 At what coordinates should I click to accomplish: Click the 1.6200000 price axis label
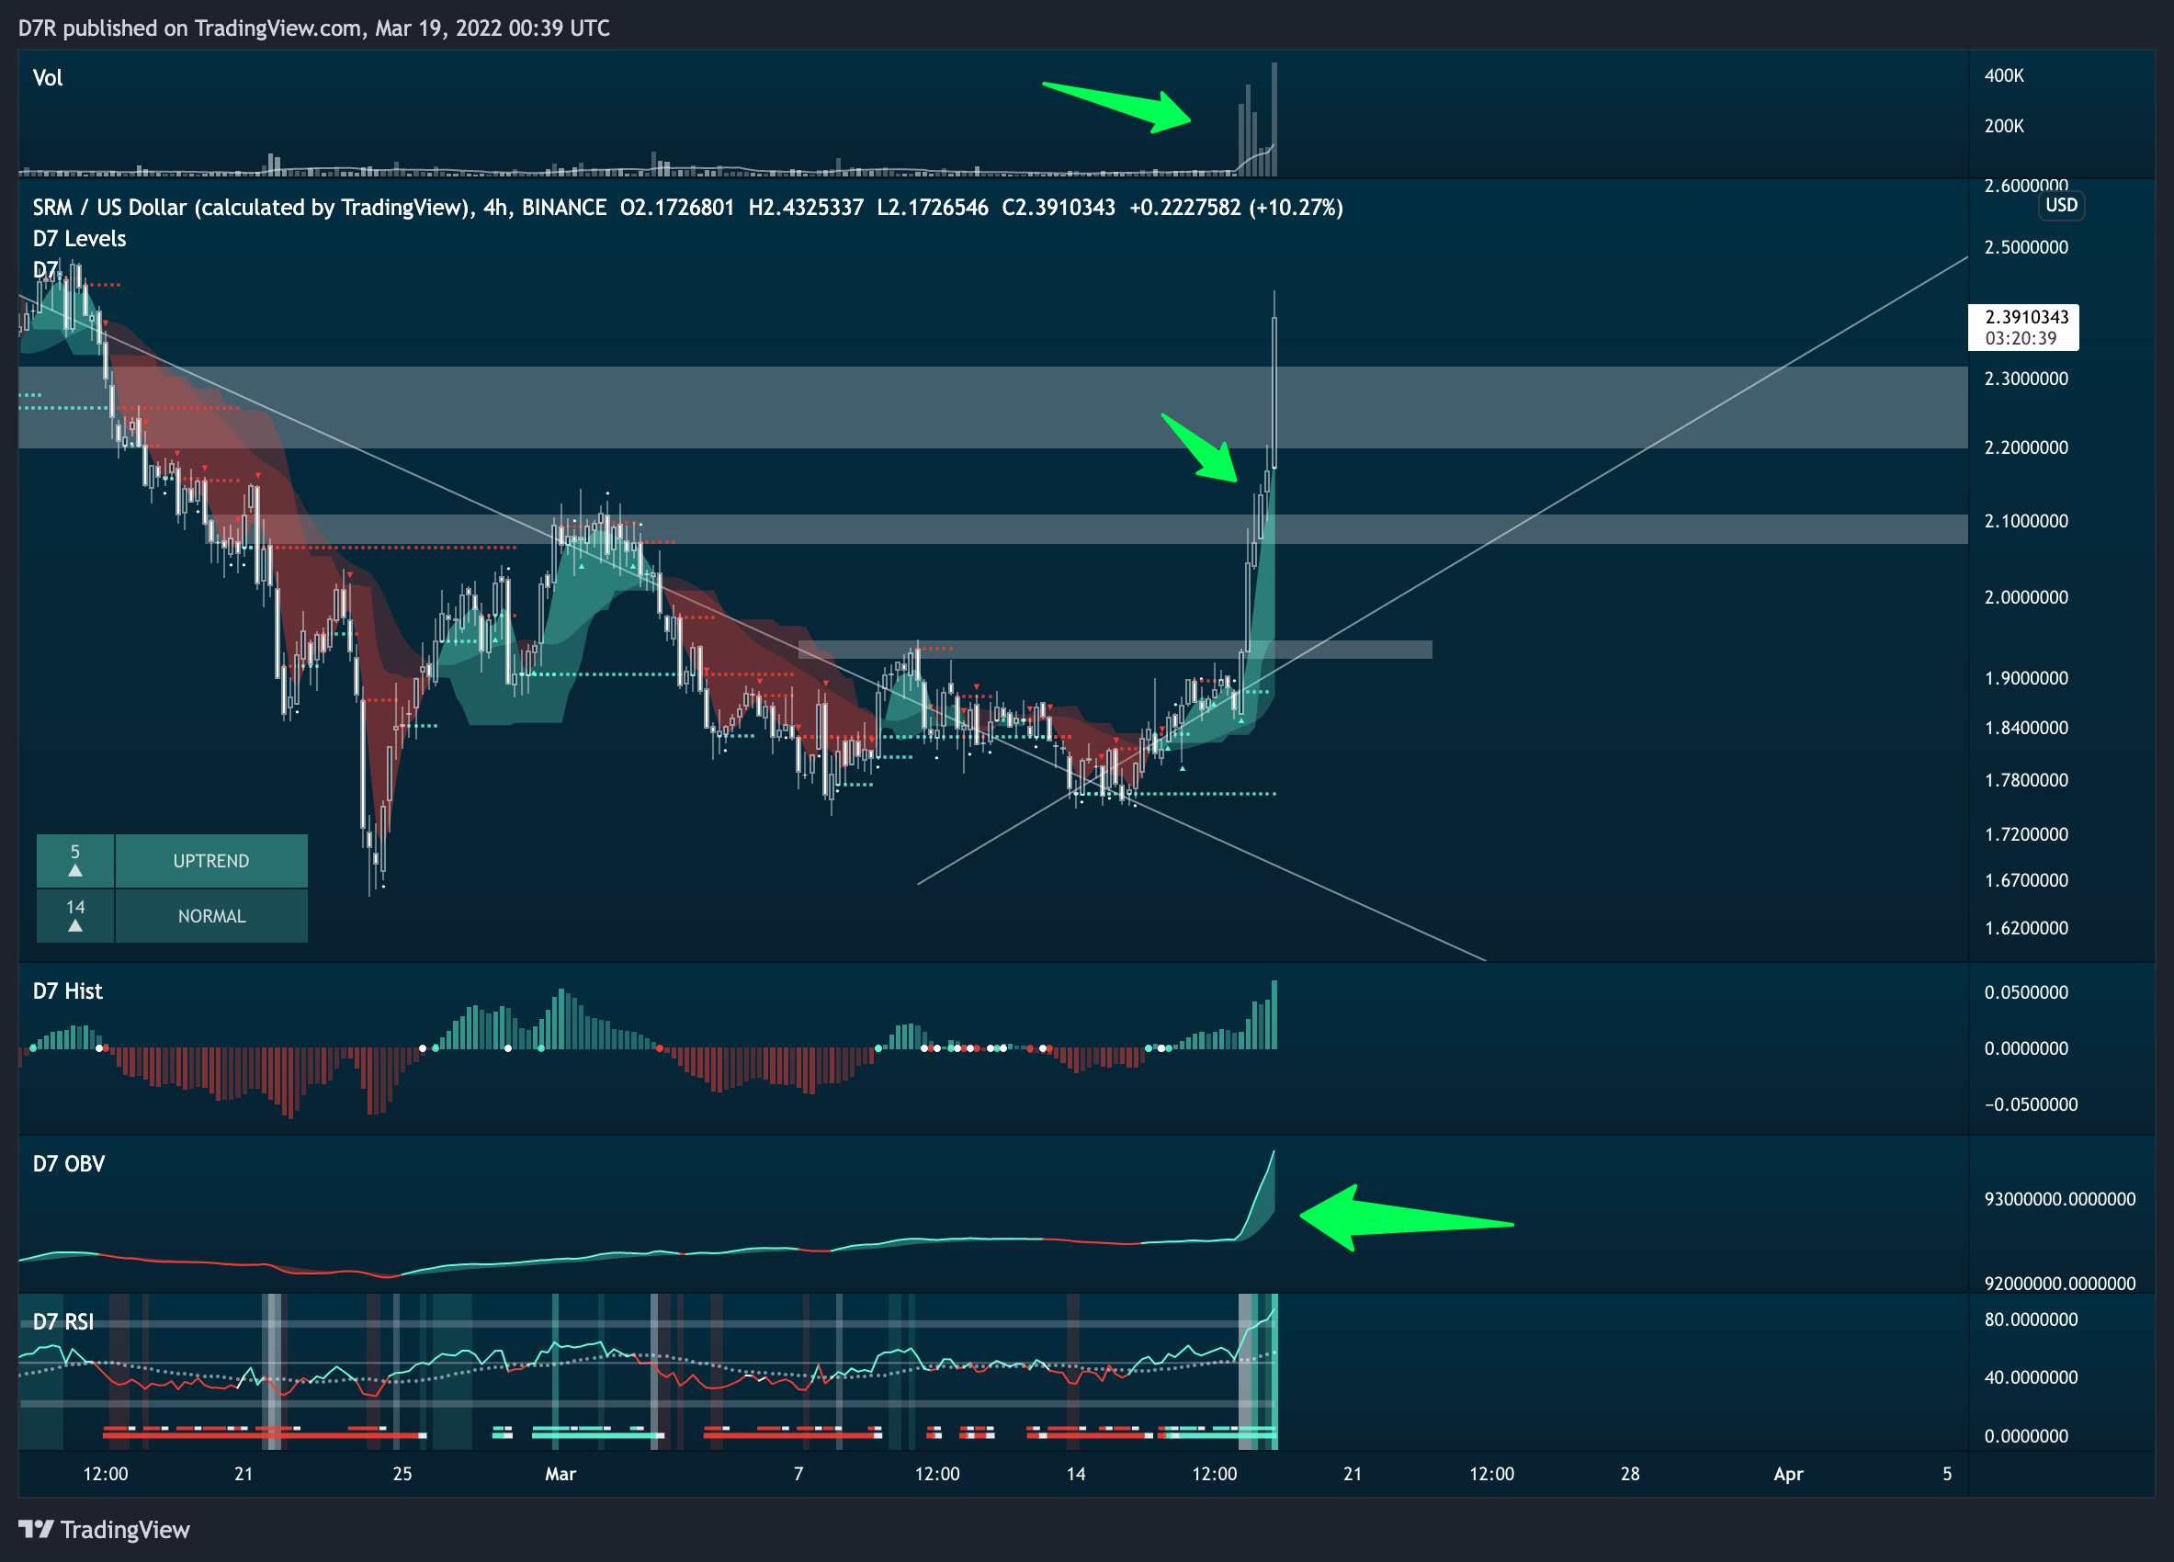tap(2025, 928)
